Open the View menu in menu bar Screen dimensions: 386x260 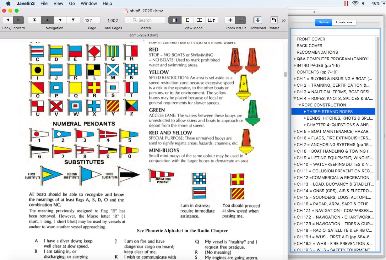click(58, 3)
